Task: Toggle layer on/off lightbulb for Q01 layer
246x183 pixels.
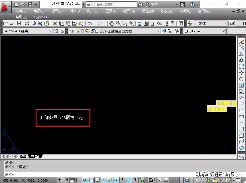Action: [x=78, y=31]
